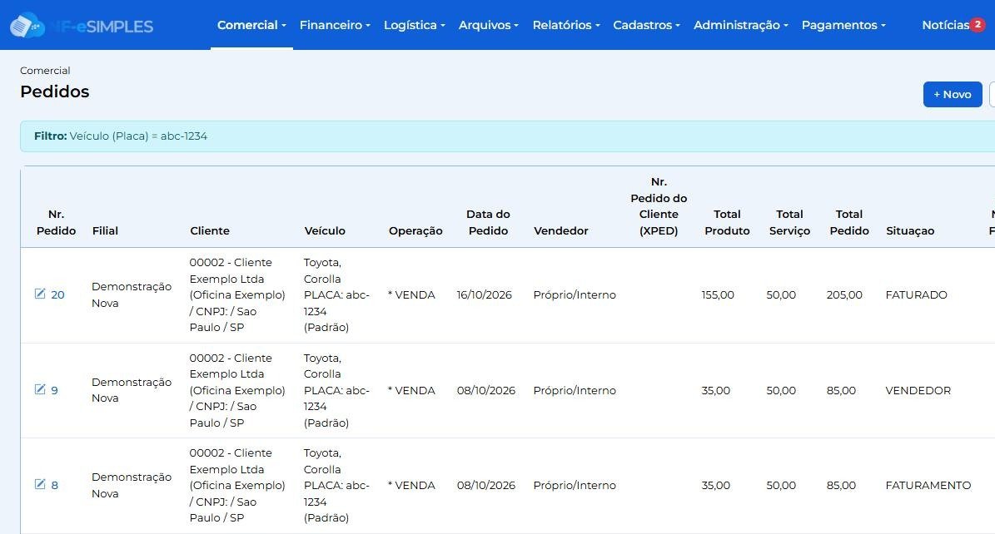Open edit icon for order 8
Viewport: 995px width, 534px height.
tap(40, 485)
